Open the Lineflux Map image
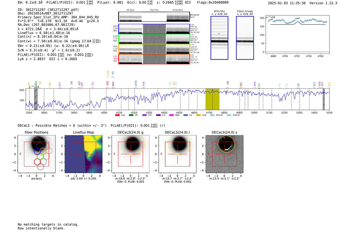The height and width of the screenshot is (242, 355). pyautogui.click(x=84, y=154)
